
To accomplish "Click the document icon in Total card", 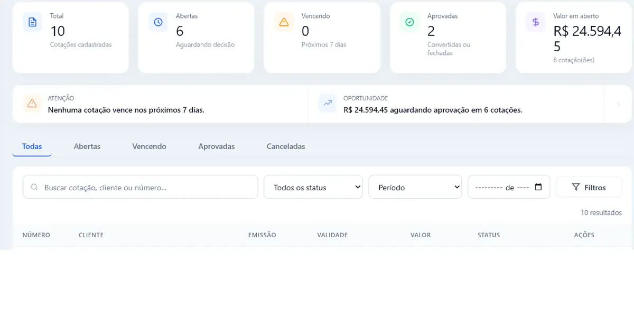I will 33,22.
